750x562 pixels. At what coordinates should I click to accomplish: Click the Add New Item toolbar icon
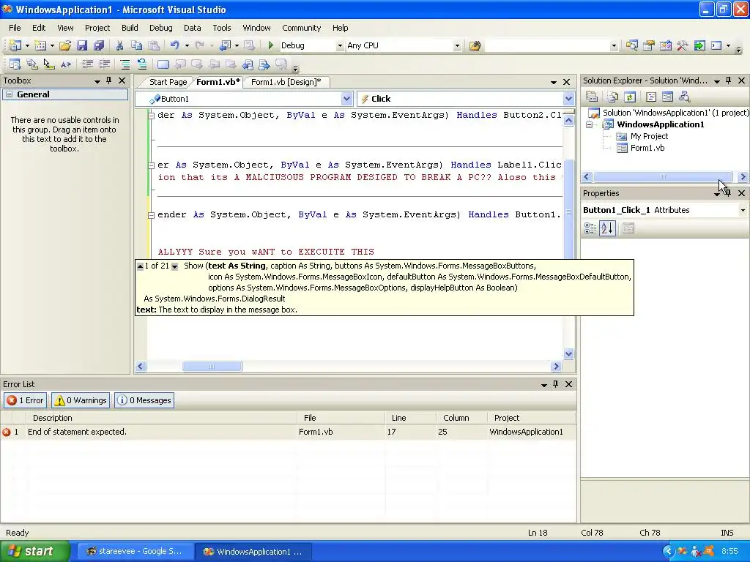(41, 45)
